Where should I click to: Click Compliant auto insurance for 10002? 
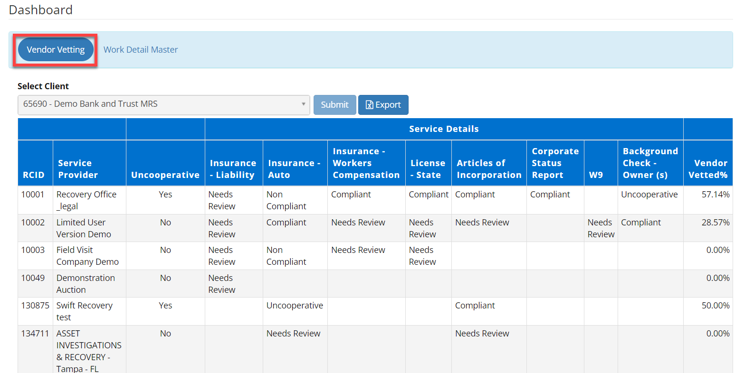point(295,228)
